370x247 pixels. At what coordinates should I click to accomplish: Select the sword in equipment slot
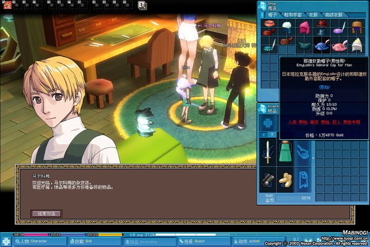click(267, 153)
